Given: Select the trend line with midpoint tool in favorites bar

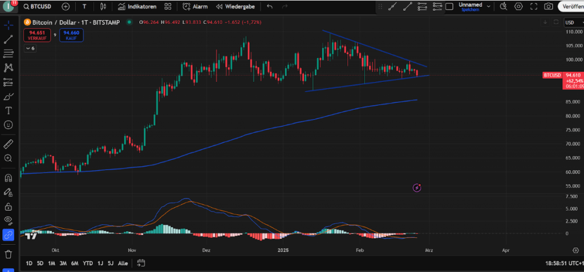Looking at the screenshot, I should pyautogui.click(x=392, y=6).
